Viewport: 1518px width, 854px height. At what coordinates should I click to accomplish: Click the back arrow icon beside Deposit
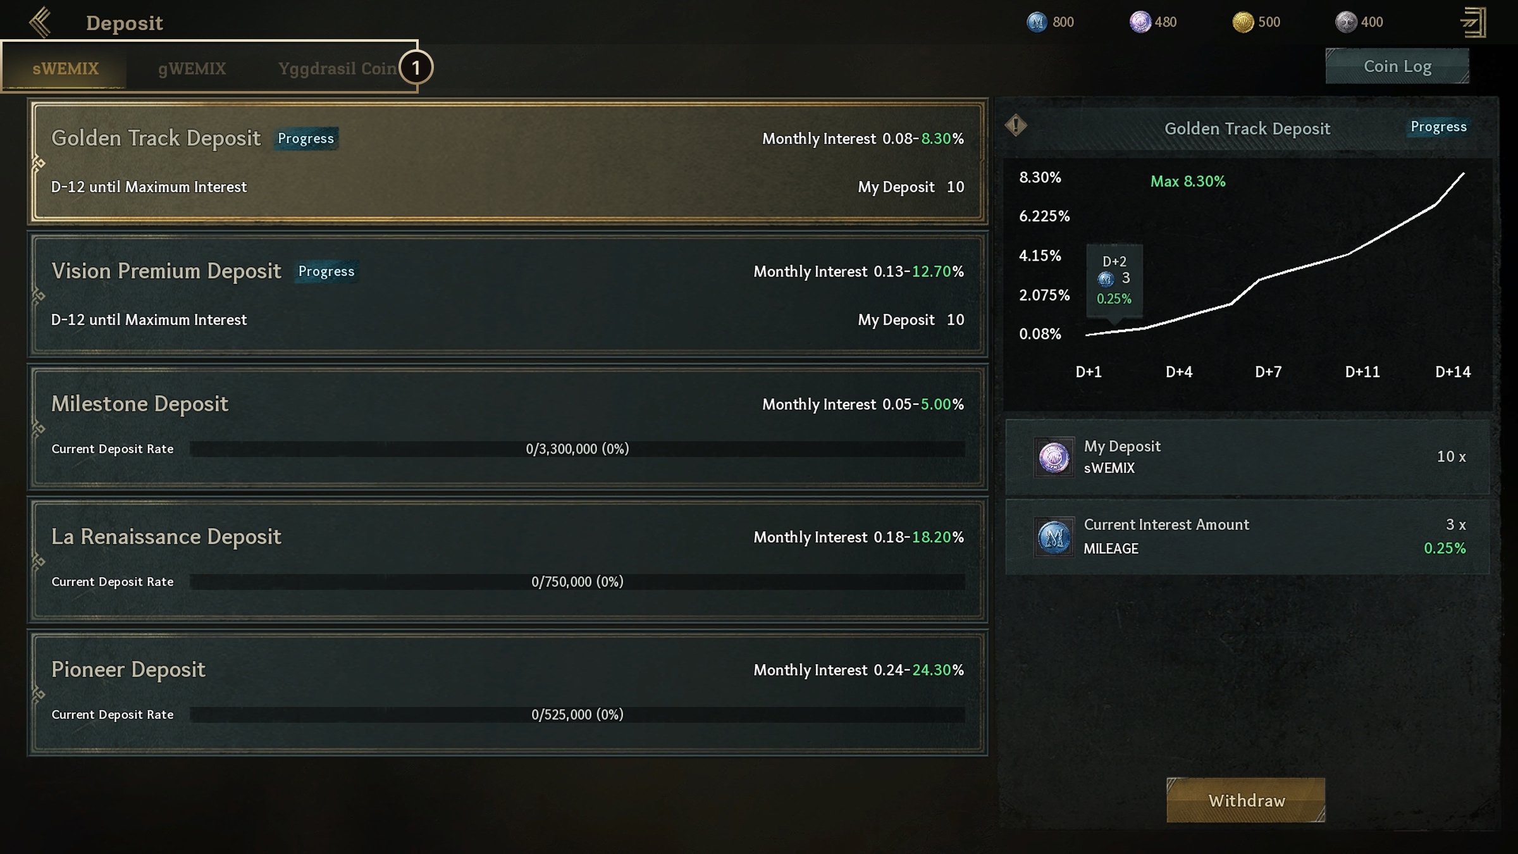click(x=40, y=23)
